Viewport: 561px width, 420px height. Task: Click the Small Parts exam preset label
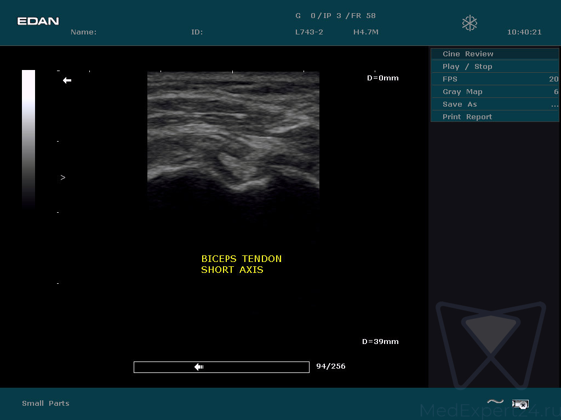point(45,404)
